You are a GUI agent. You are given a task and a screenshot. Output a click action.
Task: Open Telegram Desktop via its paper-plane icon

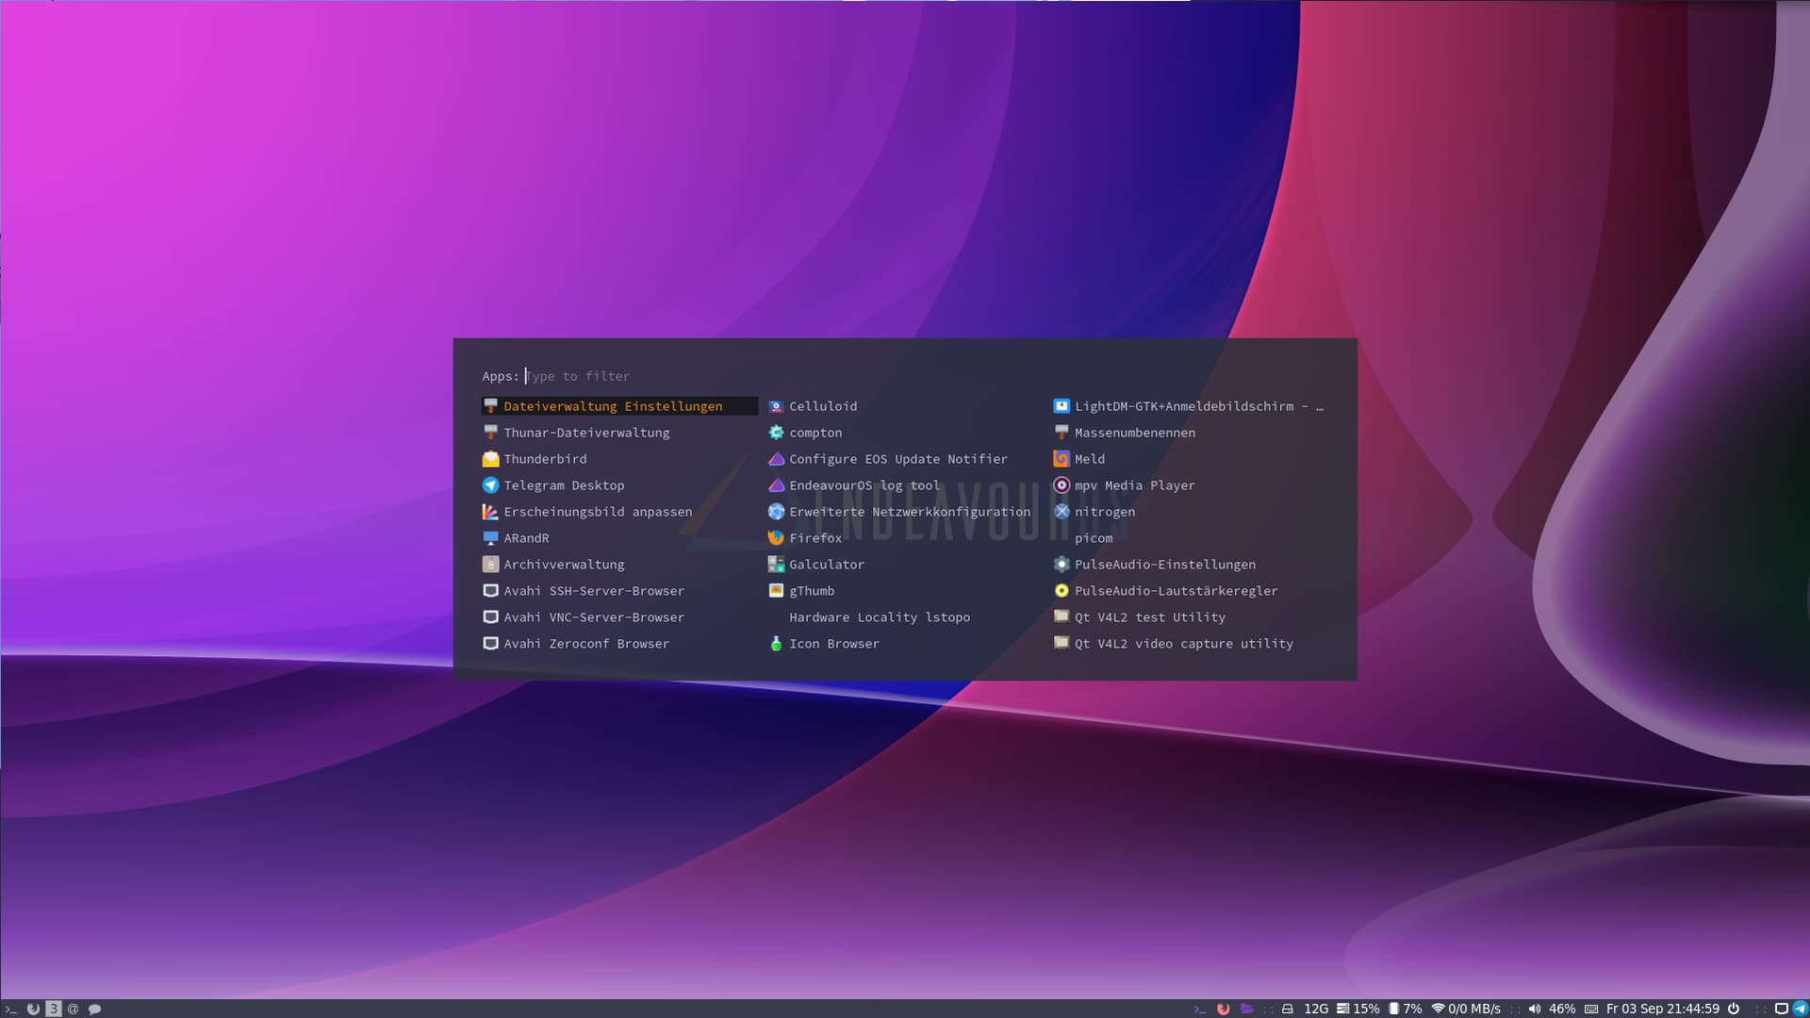pyautogui.click(x=490, y=485)
